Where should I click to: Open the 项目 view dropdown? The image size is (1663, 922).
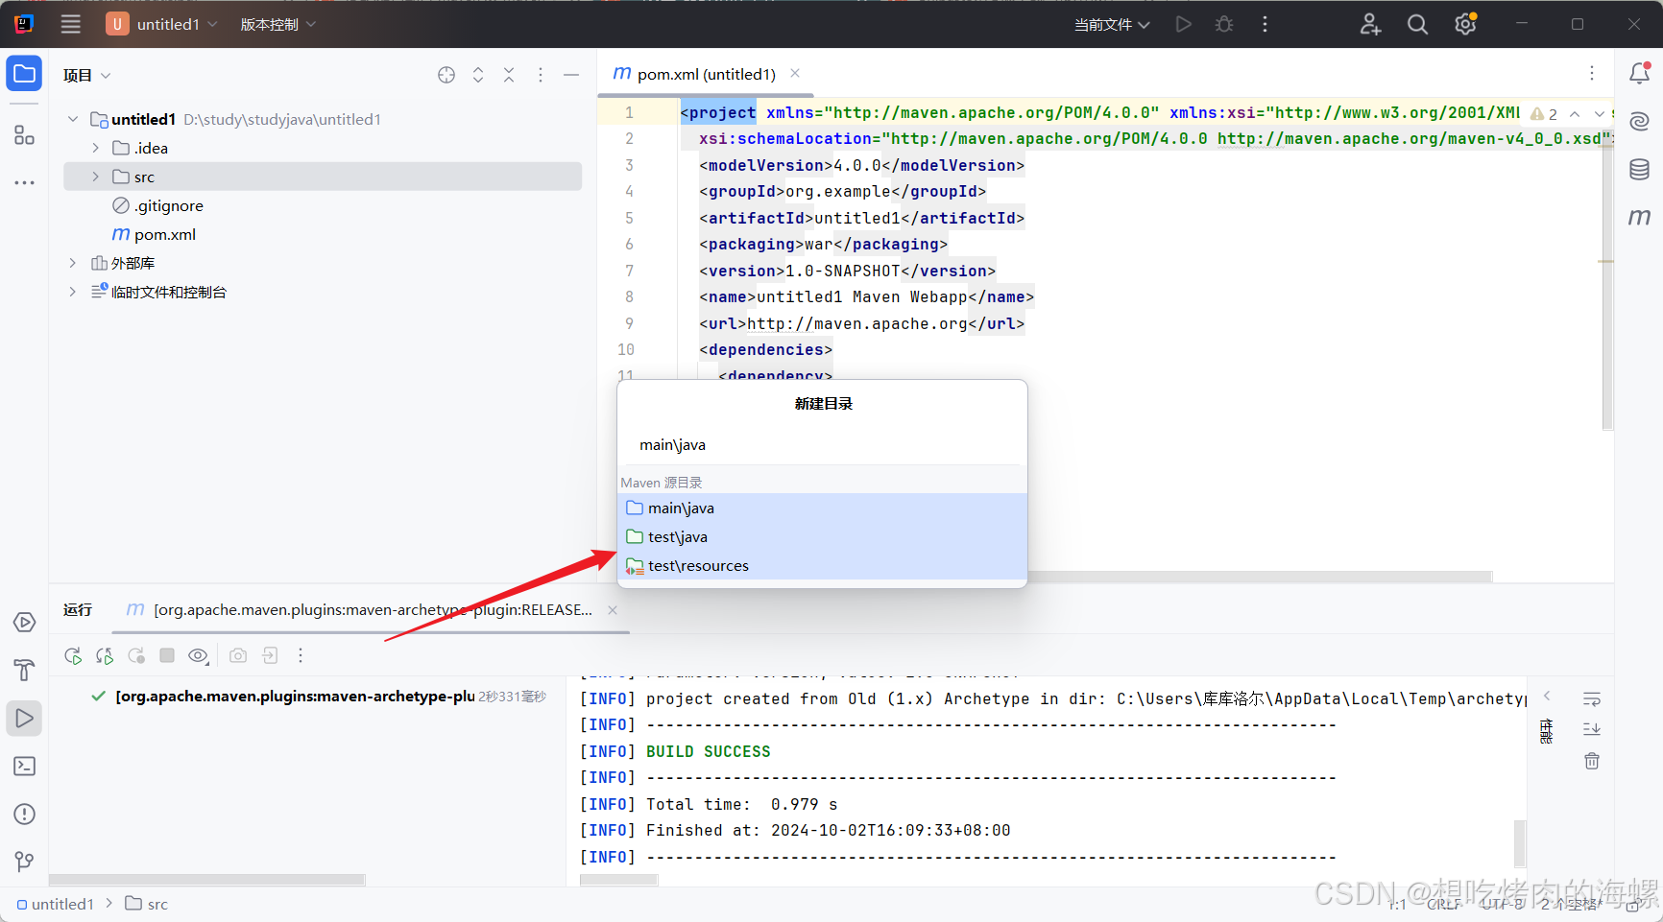[86, 75]
